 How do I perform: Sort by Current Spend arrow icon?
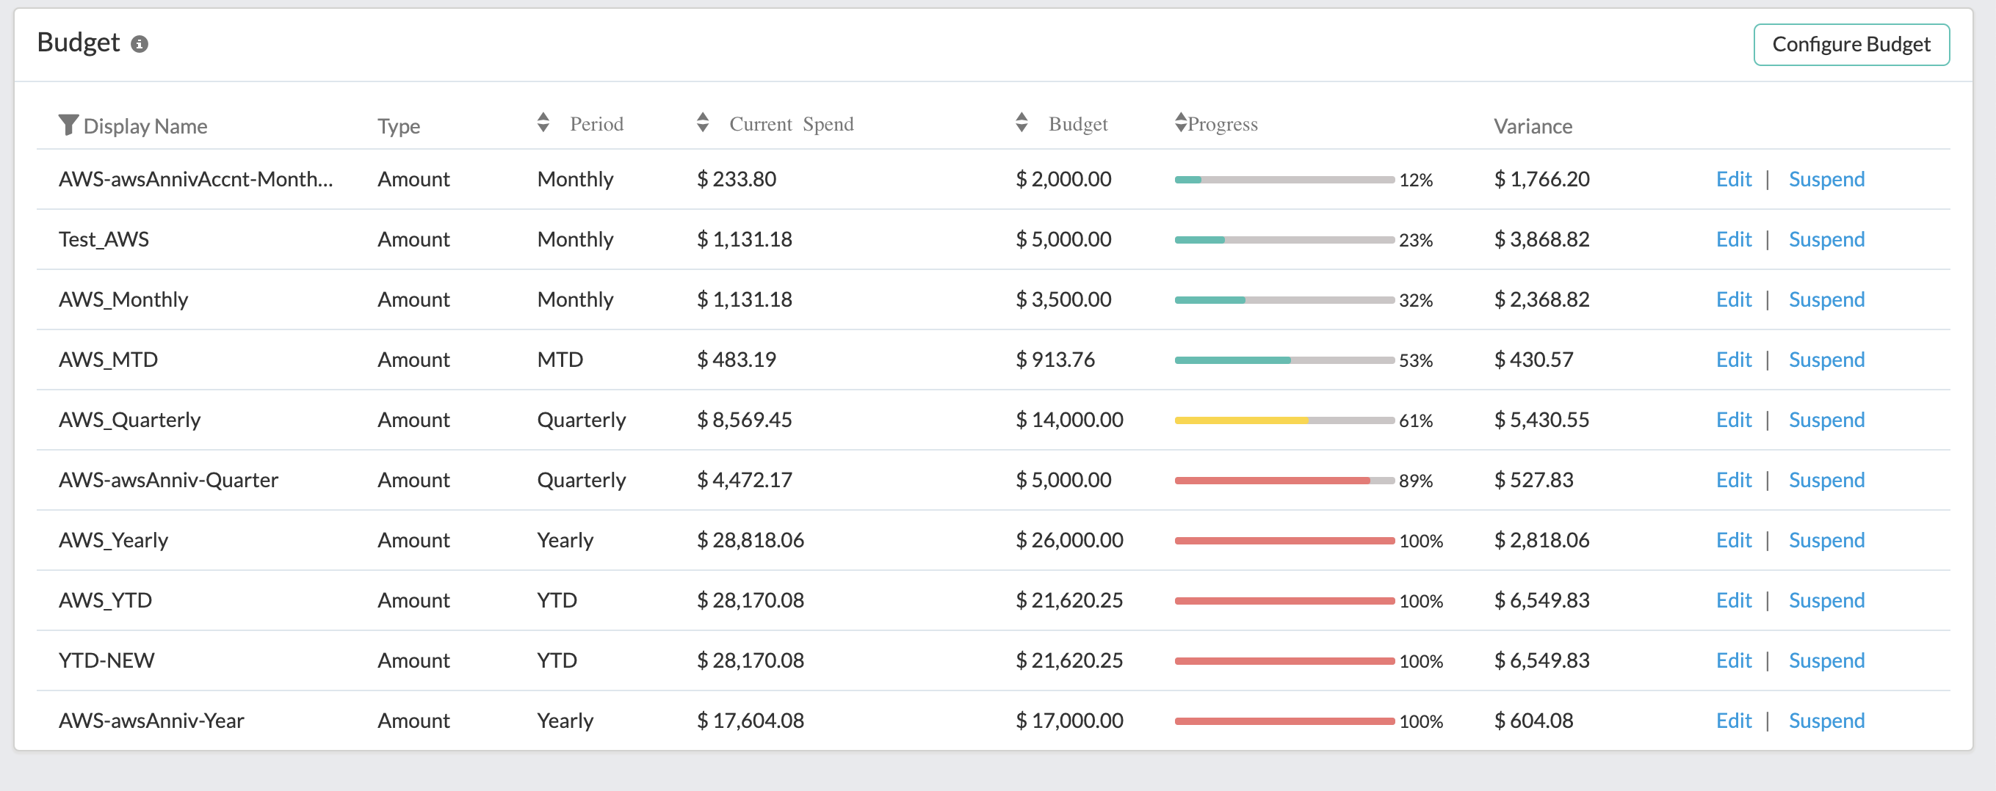click(702, 123)
